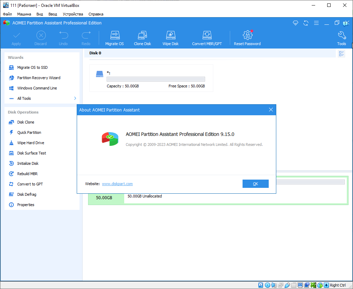Click the refresh icon in the title bar
353x289 pixels.
(306, 23)
